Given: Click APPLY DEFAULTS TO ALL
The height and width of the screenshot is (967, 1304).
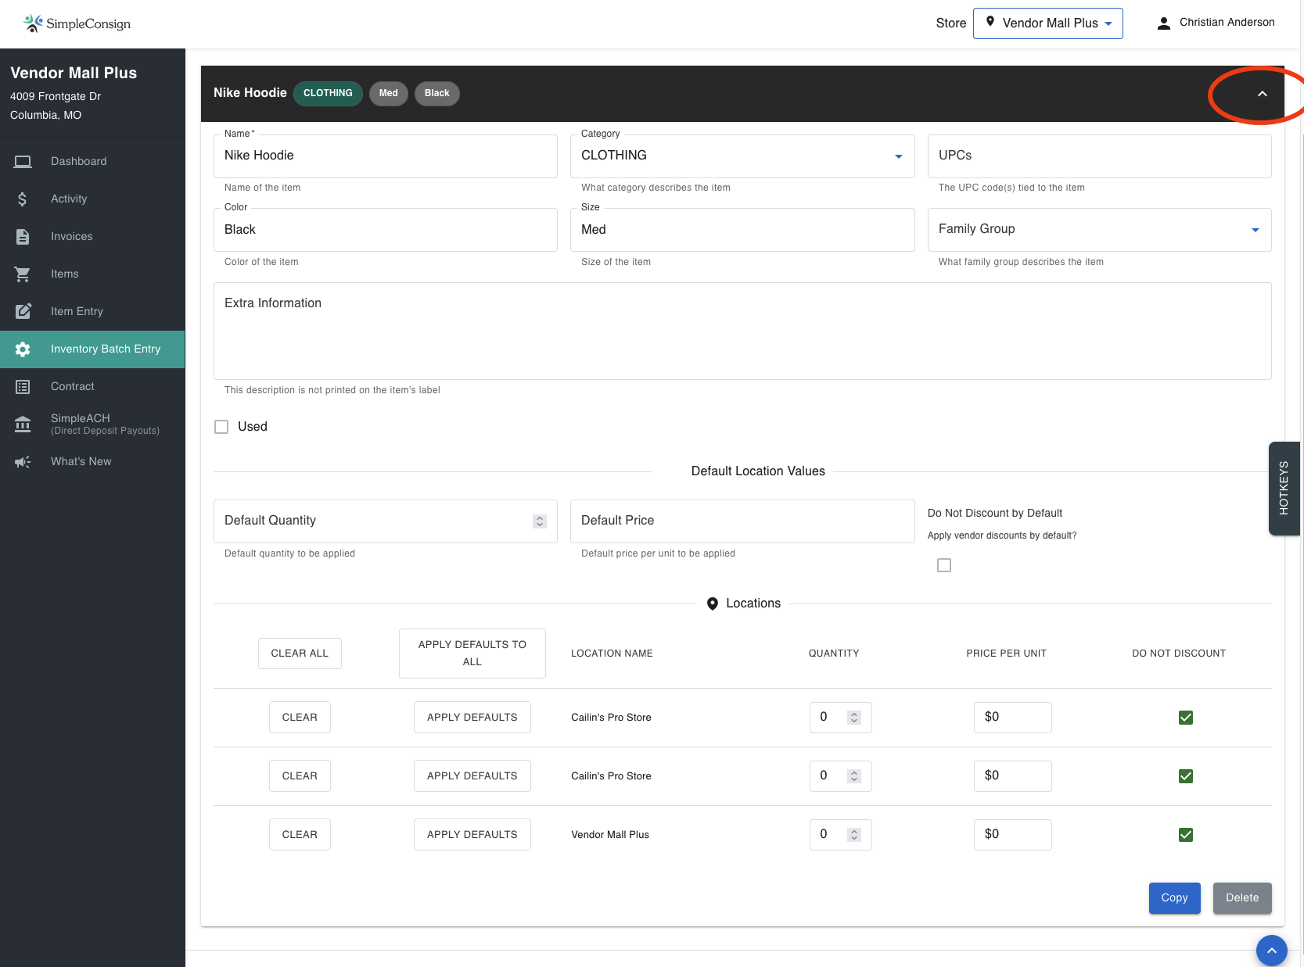Looking at the screenshot, I should pos(472,654).
